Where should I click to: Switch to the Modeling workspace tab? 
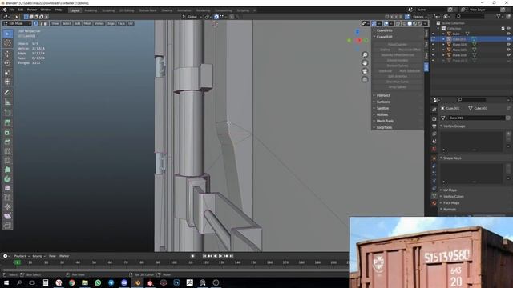click(91, 10)
